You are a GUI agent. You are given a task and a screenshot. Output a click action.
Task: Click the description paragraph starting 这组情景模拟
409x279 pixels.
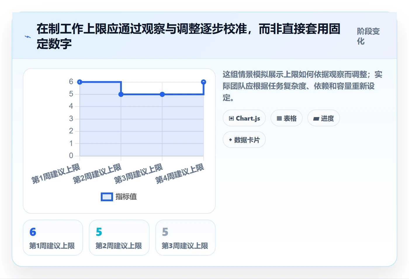303,86
